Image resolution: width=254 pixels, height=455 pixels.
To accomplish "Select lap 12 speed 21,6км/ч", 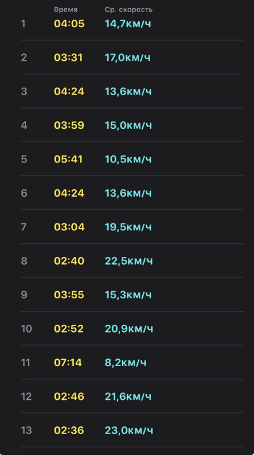I will [x=128, y=397].
